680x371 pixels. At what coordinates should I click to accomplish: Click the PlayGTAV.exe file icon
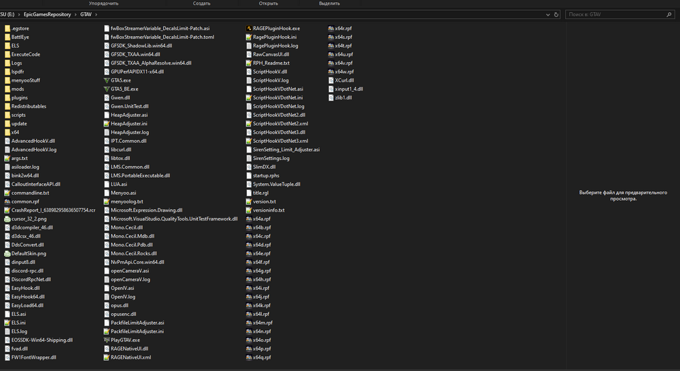(107, 340)
